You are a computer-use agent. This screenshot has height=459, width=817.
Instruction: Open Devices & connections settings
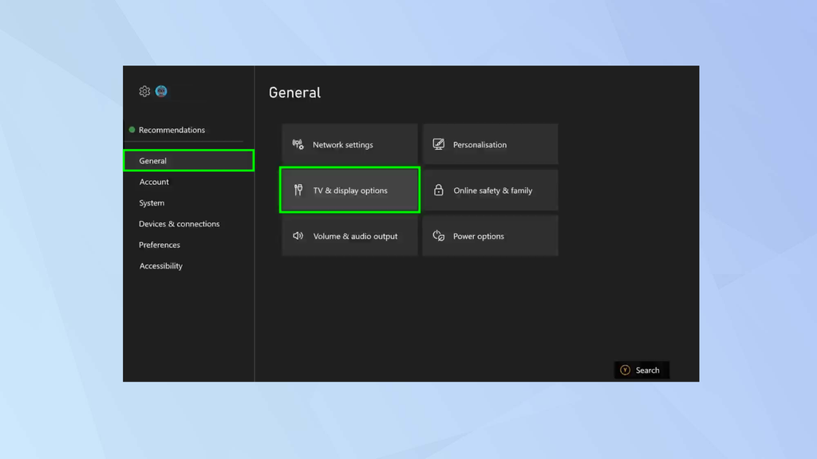(x=180, y=224)
